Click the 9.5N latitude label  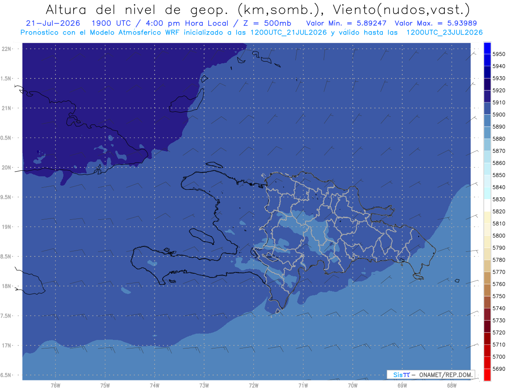coord(5,197)
